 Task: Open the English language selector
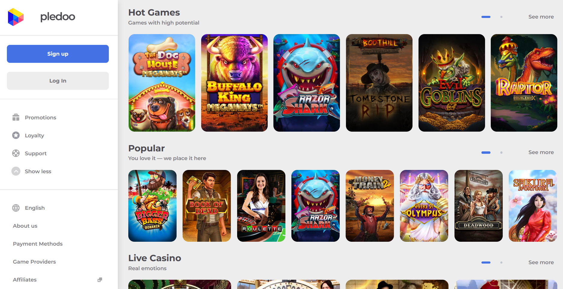click(35, 208)
